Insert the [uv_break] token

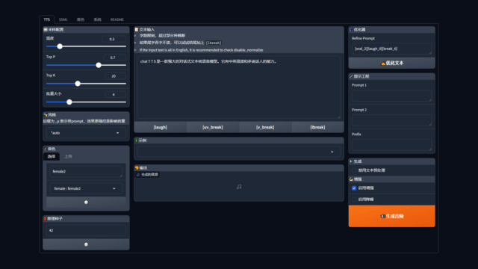(x=213, y=127)
